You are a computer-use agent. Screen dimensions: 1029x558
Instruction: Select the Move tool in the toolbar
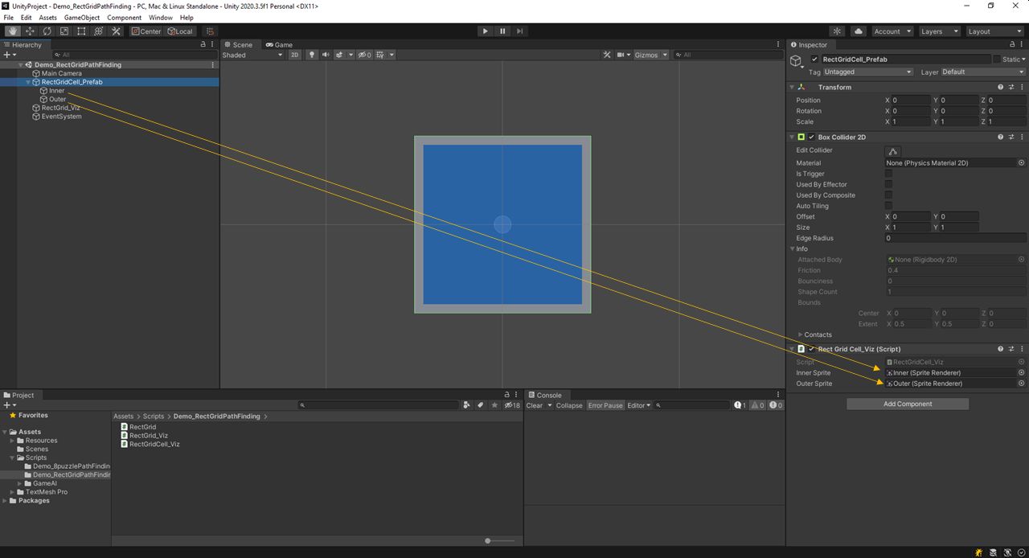tap(30, 31)
